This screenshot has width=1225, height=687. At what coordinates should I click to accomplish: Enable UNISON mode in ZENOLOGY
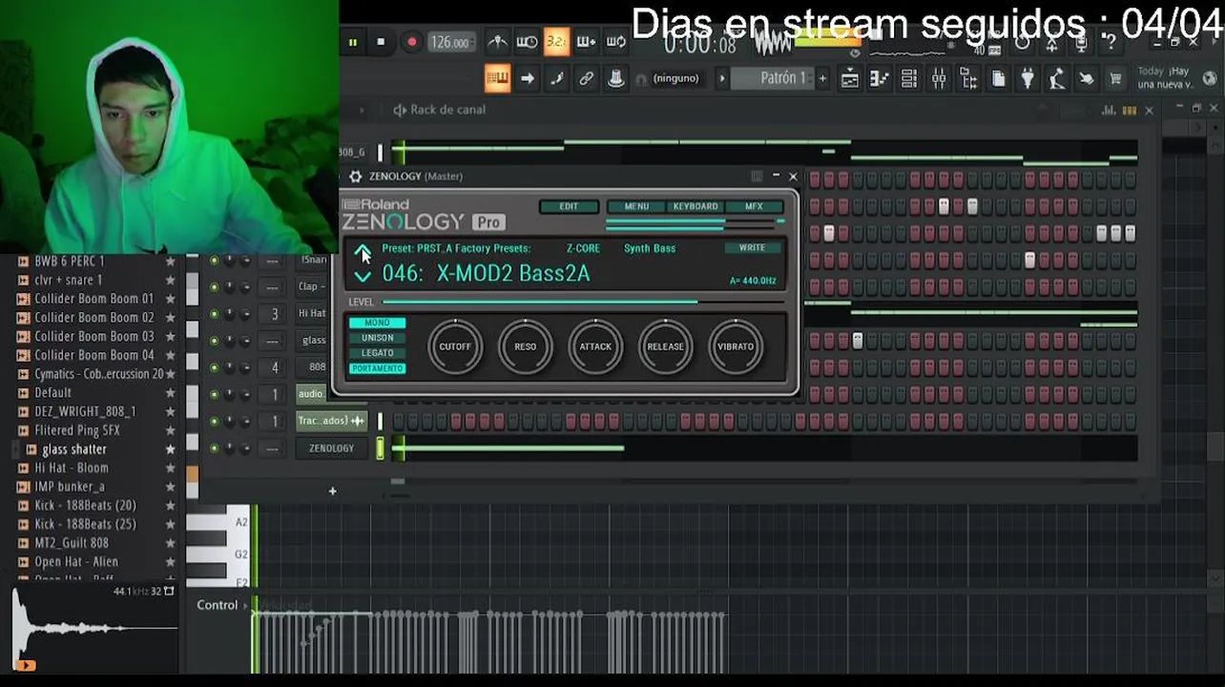377,338
